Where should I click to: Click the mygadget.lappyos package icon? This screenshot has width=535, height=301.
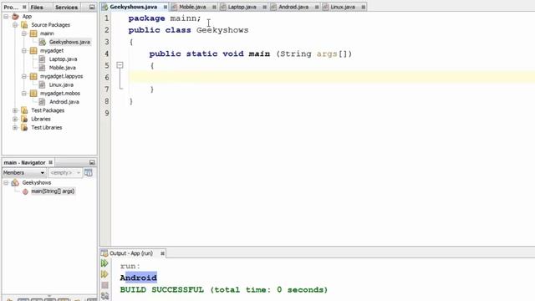pos(33,76)
